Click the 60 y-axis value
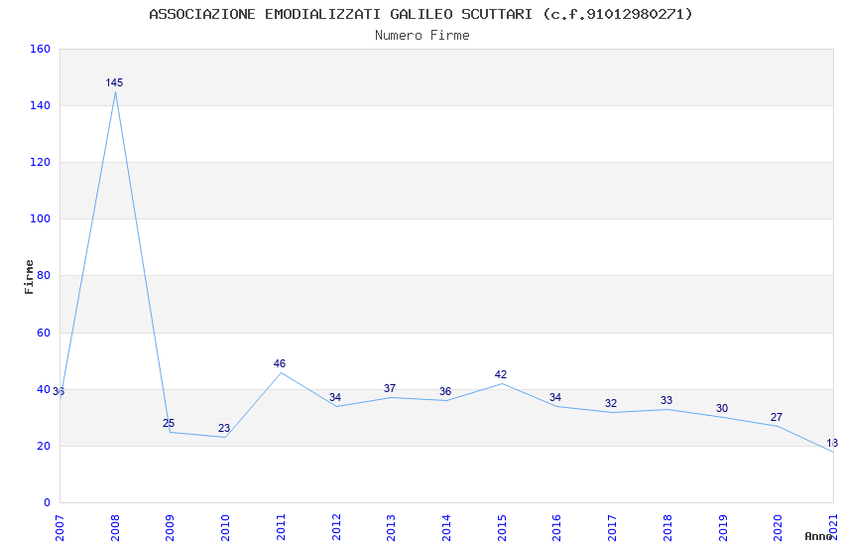Viewport: 843px width, 546px height. click(44, 333)
